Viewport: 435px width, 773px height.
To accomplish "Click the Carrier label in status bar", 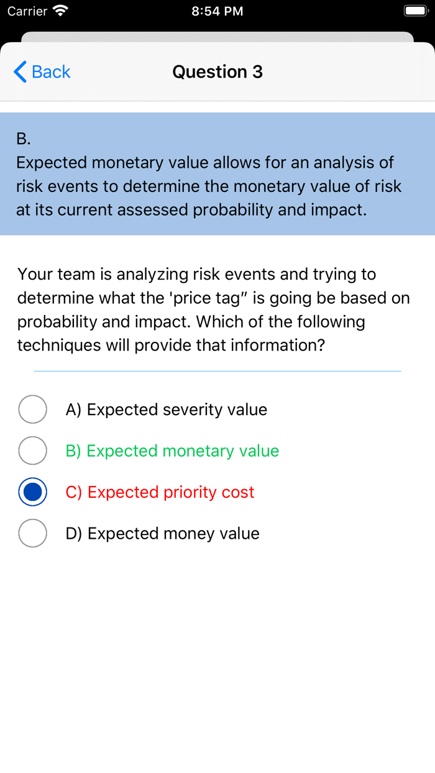I will (27, 11).
